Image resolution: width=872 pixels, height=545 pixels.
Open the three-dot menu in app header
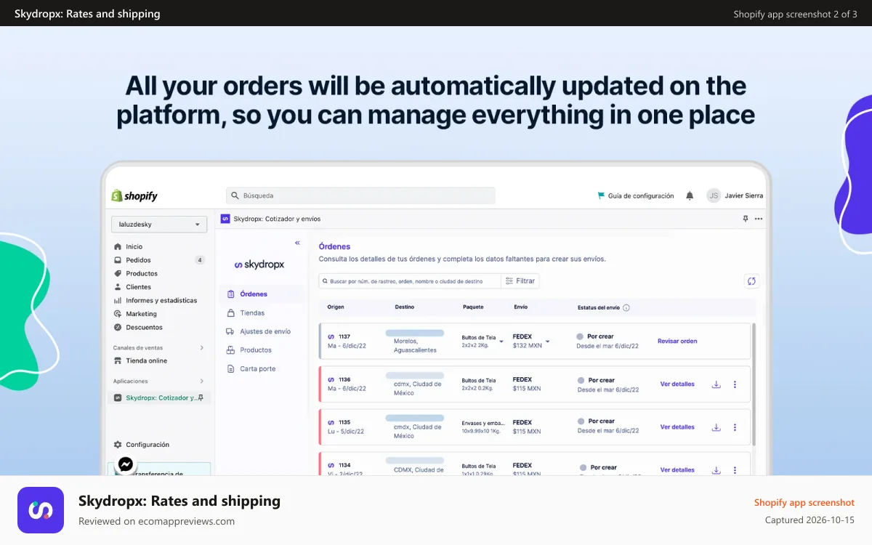[759, 219]
